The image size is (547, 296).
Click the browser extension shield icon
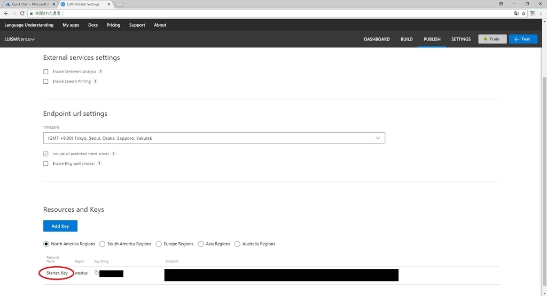point(533,13)
